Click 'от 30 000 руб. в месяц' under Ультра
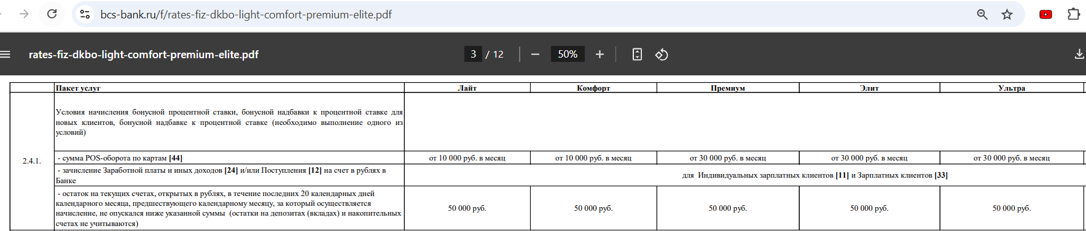 point(1012,158)
